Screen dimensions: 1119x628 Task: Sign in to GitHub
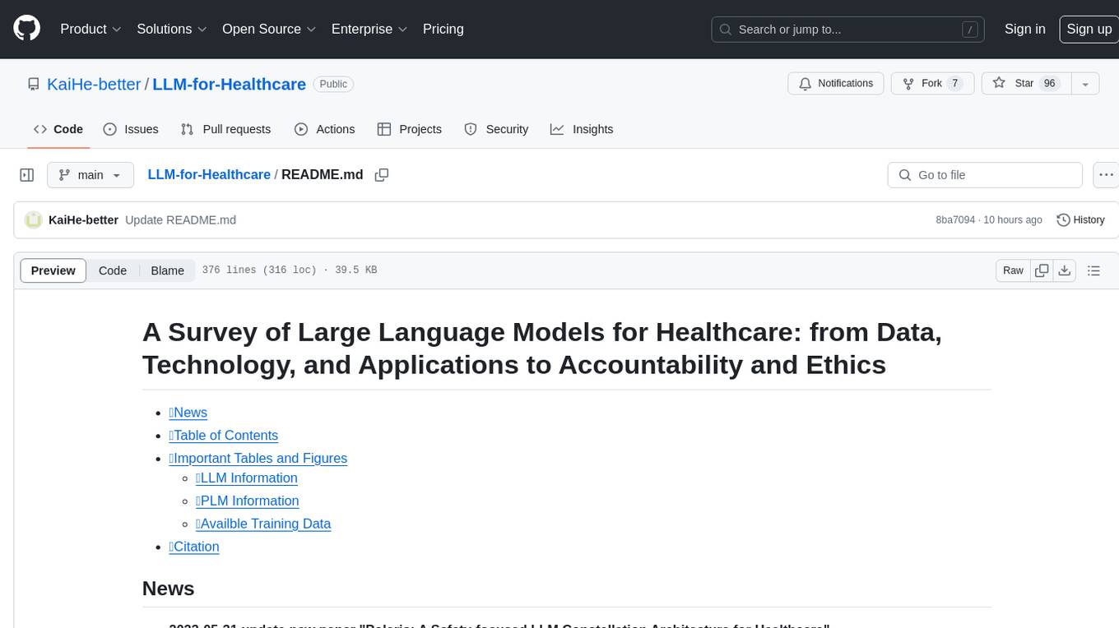click(1024, 29)
